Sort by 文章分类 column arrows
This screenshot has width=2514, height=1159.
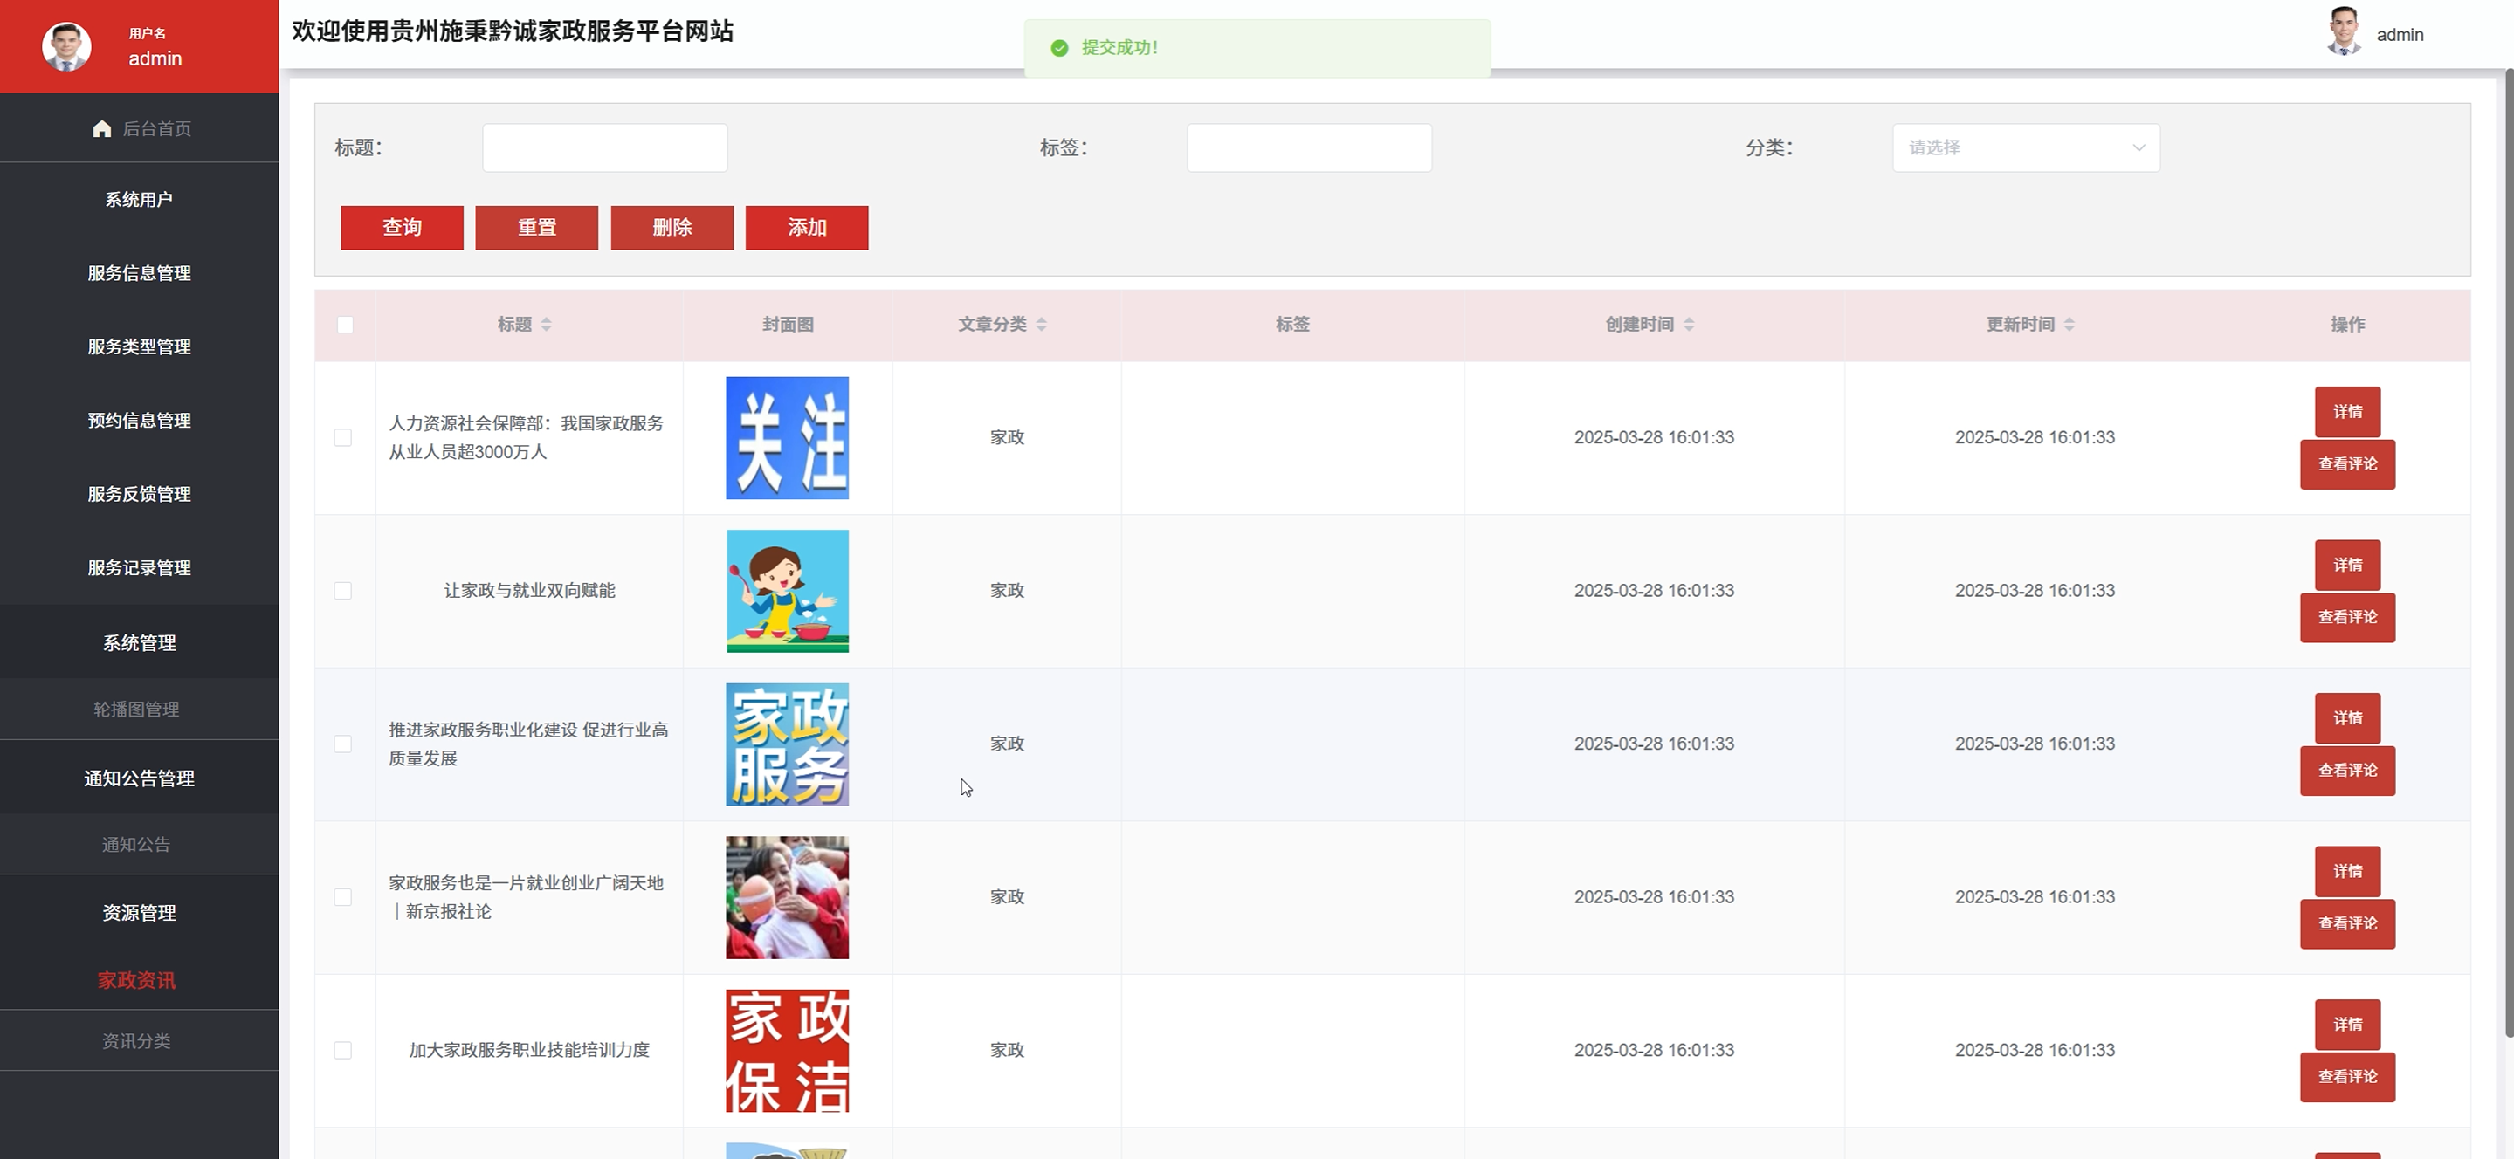click(1042, 324)
